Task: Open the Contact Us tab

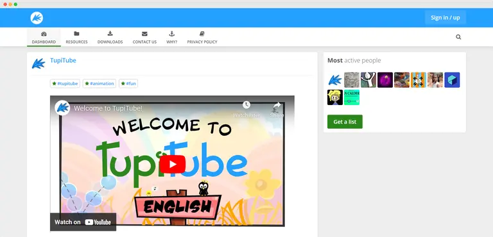Action: click(144, 38)
